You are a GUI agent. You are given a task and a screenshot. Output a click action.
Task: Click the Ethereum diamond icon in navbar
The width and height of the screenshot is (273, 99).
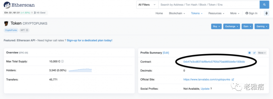[266, 13]
